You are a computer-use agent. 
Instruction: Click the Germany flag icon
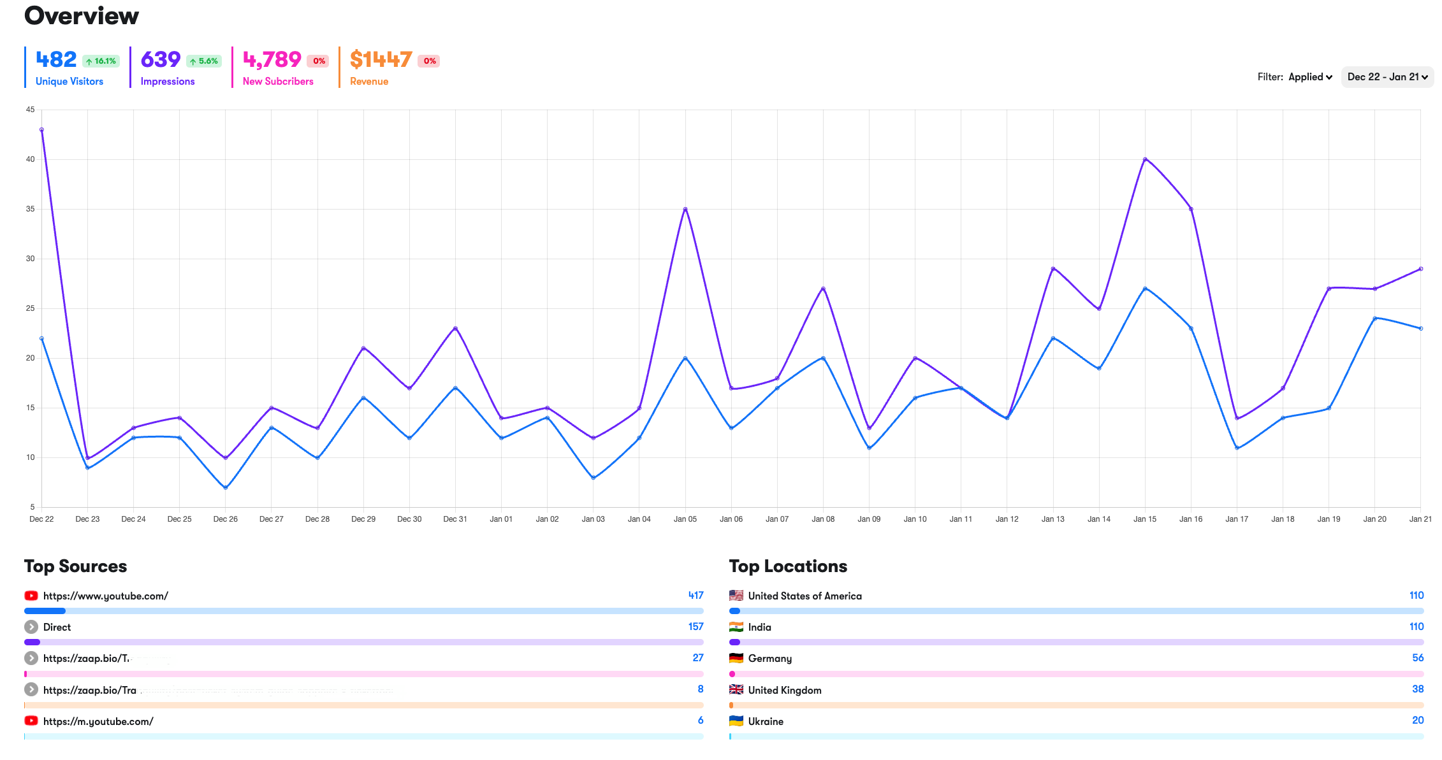736,658
